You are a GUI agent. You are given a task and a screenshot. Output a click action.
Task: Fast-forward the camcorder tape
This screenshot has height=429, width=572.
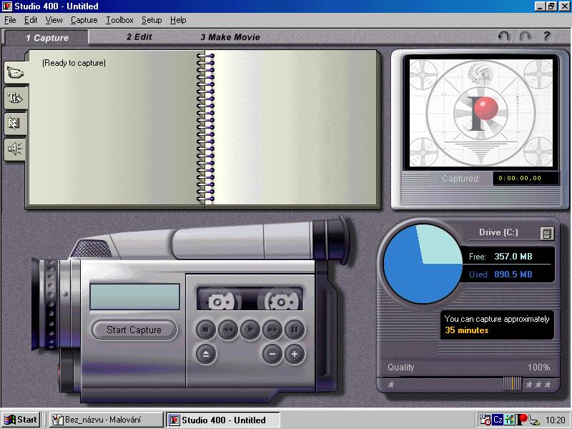pyautogui.click(x=272, y=330)
